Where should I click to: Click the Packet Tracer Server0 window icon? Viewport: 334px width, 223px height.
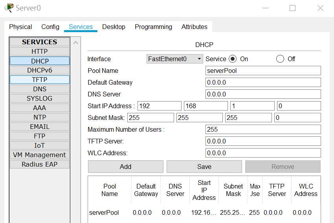pos(9,8)
